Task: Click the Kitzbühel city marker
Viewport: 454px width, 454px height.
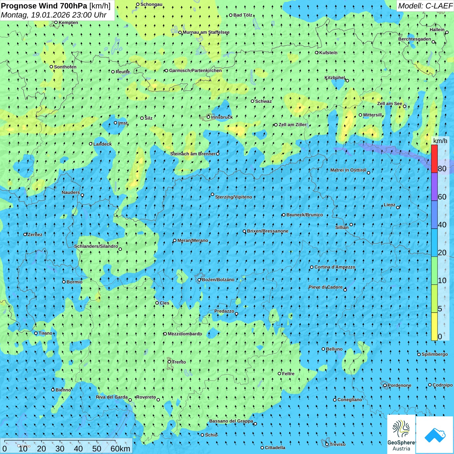Action: click(347, 80)
